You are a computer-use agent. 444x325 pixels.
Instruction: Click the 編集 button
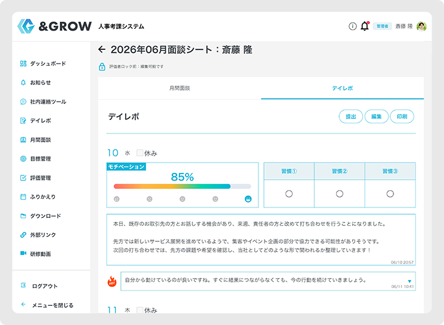click(x=376, y=116)
